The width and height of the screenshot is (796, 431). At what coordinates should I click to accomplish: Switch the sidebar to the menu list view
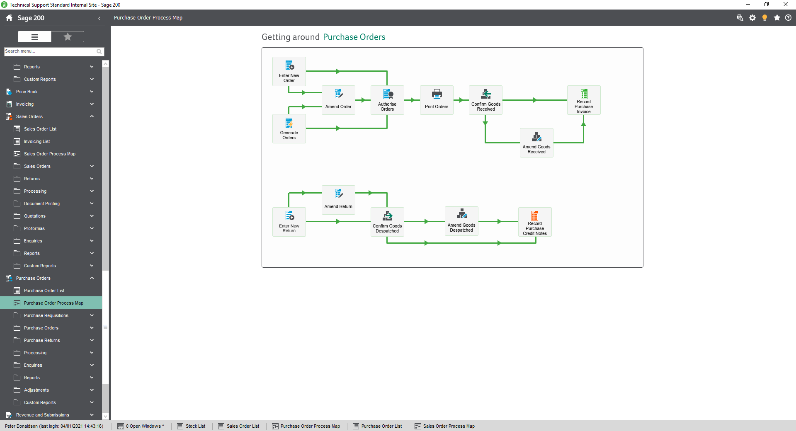coord(34,36)
